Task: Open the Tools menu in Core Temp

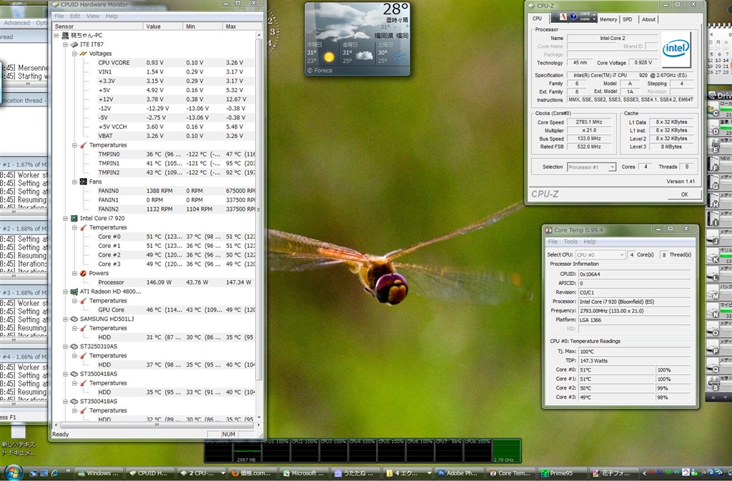Action: pyautogui.click(x=570, y=242)
